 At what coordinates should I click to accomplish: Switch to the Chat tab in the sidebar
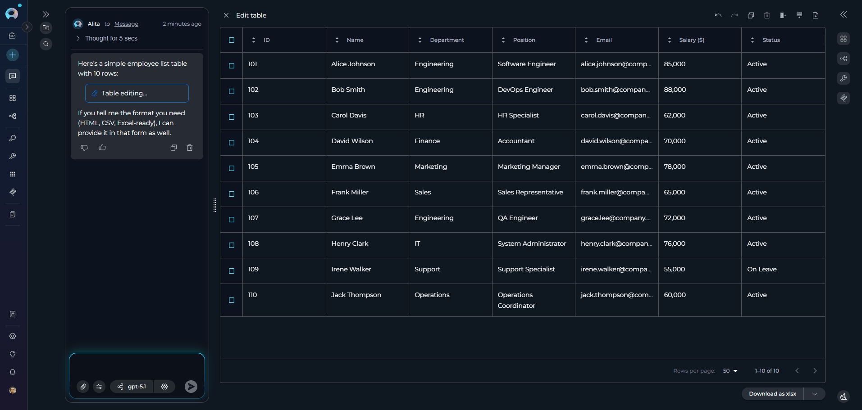(x=12, y=76)
